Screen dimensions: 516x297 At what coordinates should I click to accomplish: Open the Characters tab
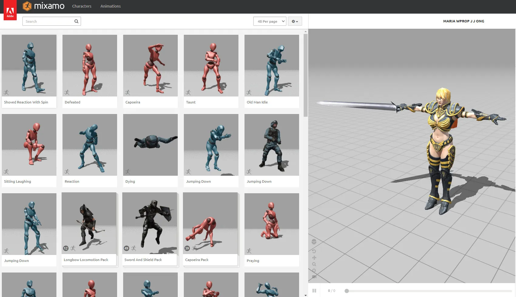pyautogui.click(x=82, y=6)
